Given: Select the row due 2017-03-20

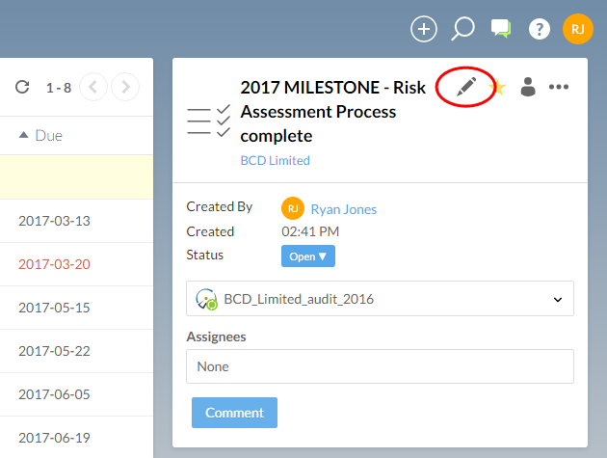Looking at the screenshot, I should tap(54, 264).
